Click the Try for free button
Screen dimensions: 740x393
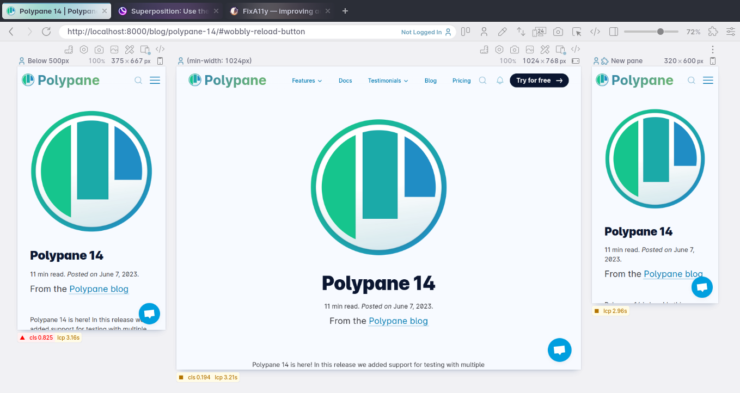539,81
